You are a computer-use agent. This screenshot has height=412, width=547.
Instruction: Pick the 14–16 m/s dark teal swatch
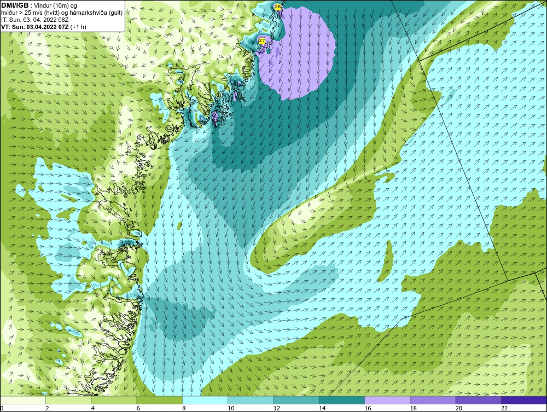(342, 400)
